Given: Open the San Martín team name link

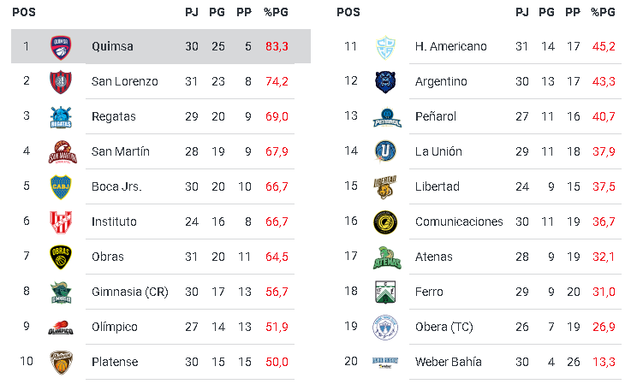Looking at the screenshot, I should [120, 151].
